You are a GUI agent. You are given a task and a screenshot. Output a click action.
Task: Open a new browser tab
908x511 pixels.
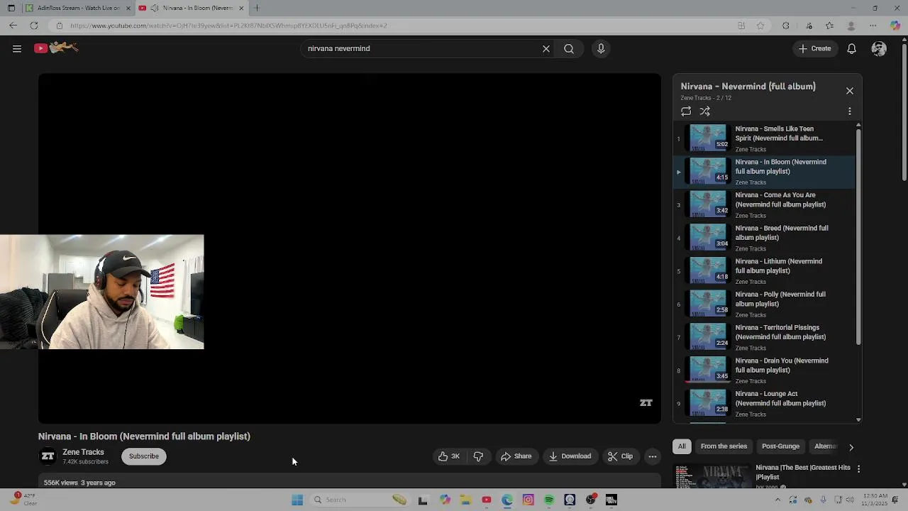click(257, 8)
